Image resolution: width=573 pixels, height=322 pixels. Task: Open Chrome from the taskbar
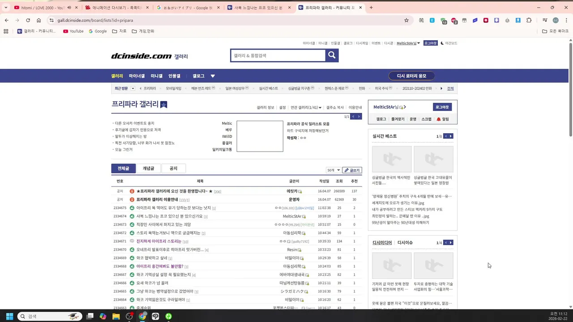click(142, 316)
